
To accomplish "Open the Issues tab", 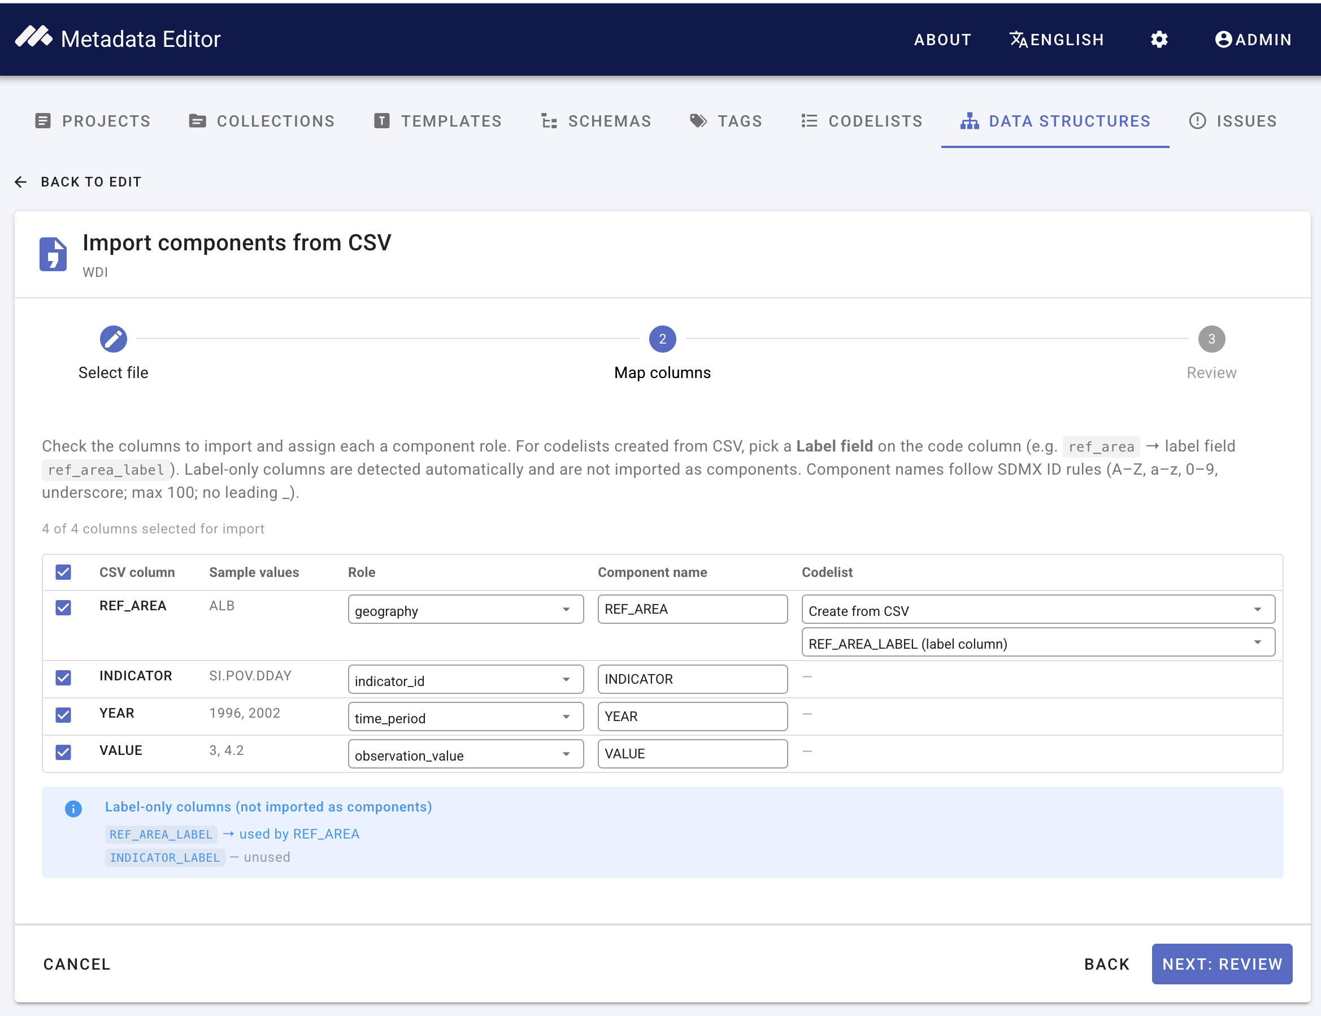I will (x=1233, y=121).
